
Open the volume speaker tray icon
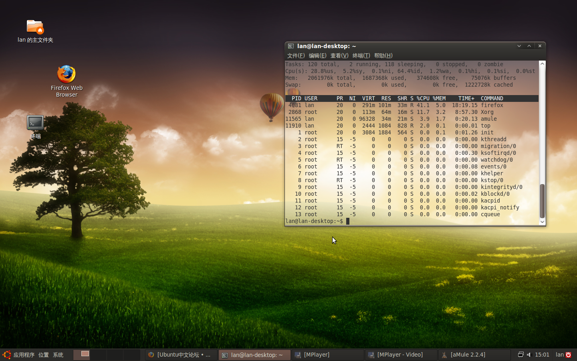[529, 355]
